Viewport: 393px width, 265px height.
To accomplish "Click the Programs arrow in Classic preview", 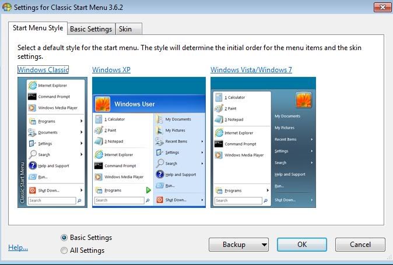I will (81, 121).
